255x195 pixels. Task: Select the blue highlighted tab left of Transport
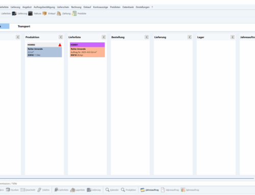point(5,26)
